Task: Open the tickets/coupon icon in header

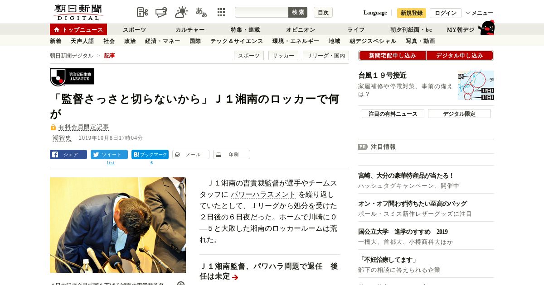Action: click(161, 12)
